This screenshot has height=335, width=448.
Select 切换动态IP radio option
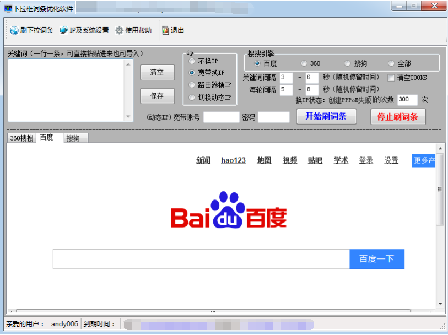[x=192, y=98]
